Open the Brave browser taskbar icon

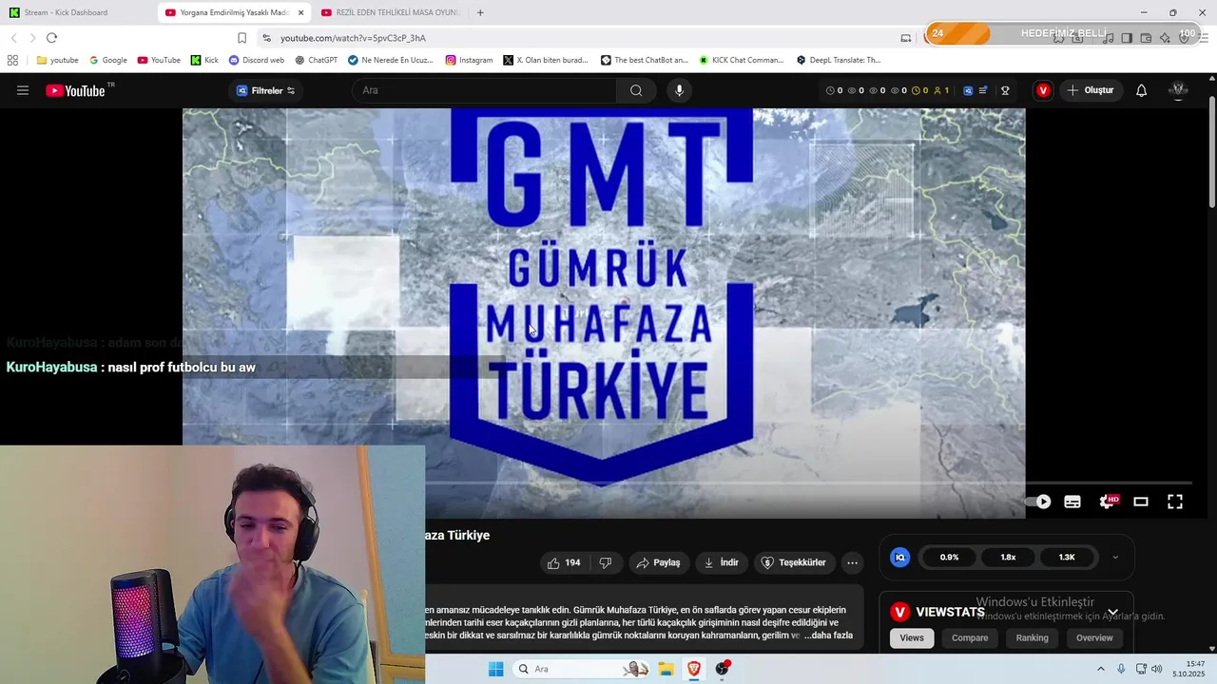point(694,669)
